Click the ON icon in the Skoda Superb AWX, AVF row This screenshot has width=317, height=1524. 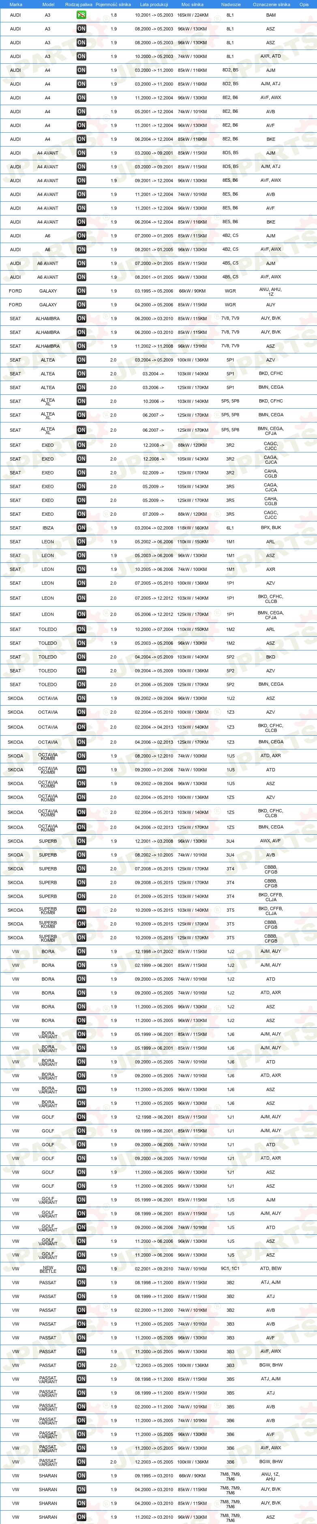pos(81,841)
